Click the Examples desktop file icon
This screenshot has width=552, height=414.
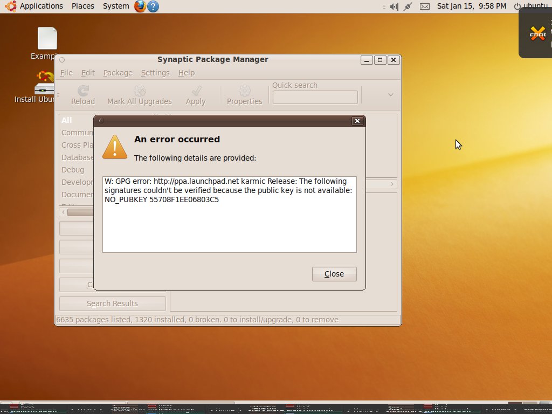pos(47,38)
